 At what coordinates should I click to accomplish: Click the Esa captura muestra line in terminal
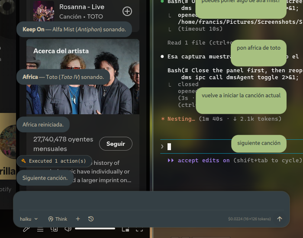[x=200, y=57]
